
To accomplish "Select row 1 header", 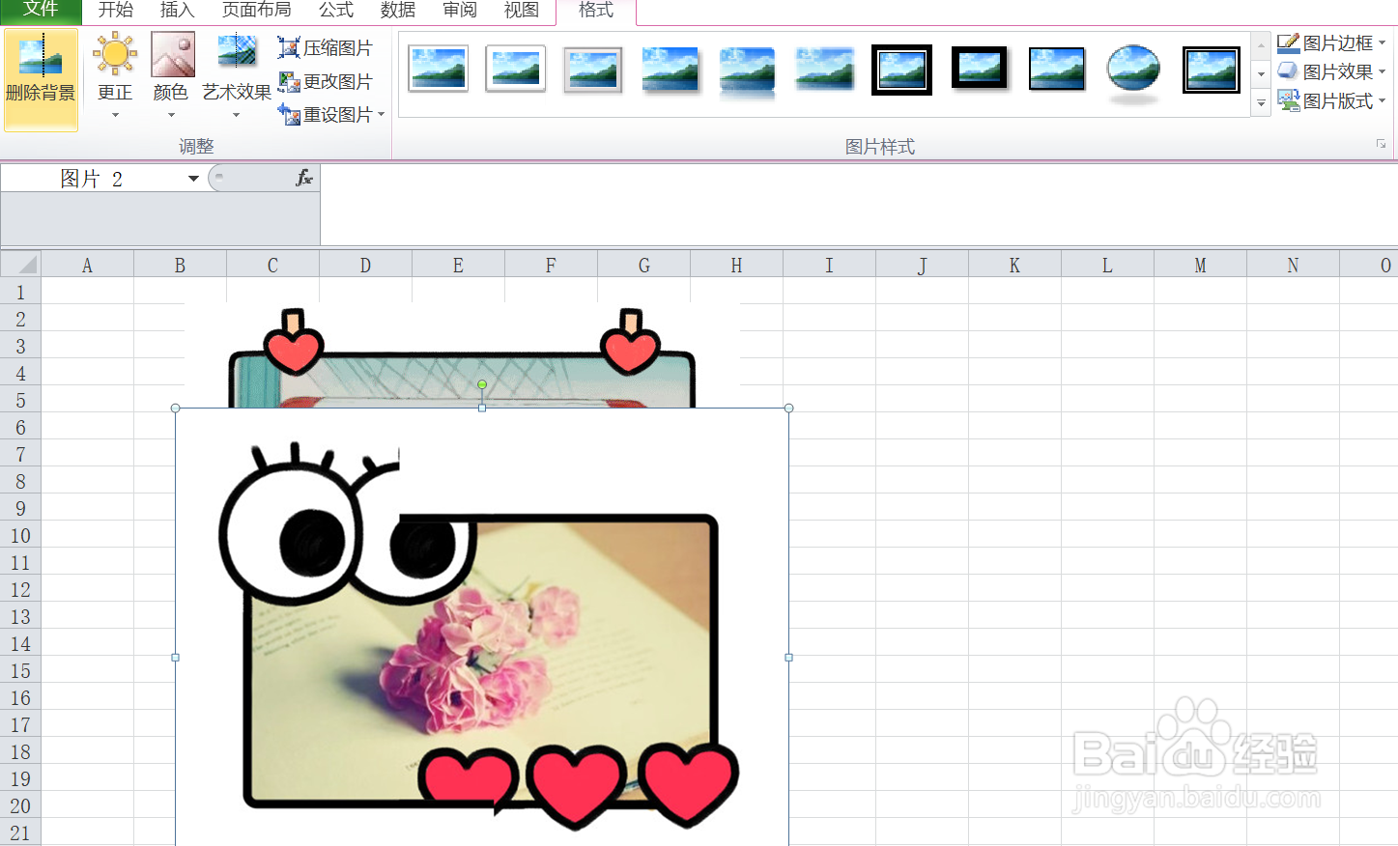I will [20, 292].
